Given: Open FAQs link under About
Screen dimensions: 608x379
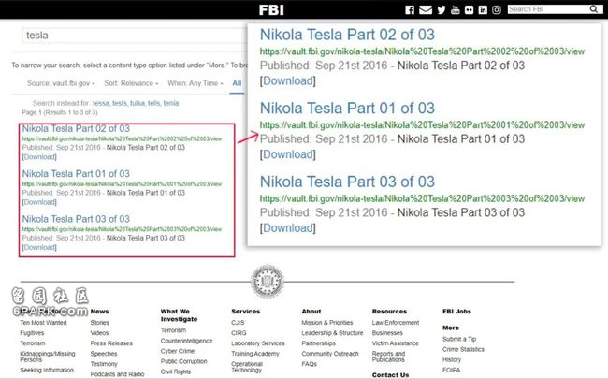Looking at the screenshot, I should click(x=310, y=364).
